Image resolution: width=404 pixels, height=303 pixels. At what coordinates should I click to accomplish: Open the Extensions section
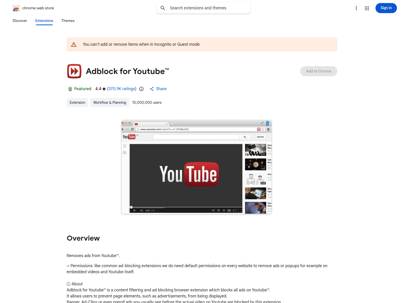44,21
